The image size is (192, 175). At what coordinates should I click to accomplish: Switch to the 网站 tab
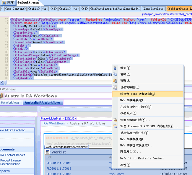click(8, 3)
